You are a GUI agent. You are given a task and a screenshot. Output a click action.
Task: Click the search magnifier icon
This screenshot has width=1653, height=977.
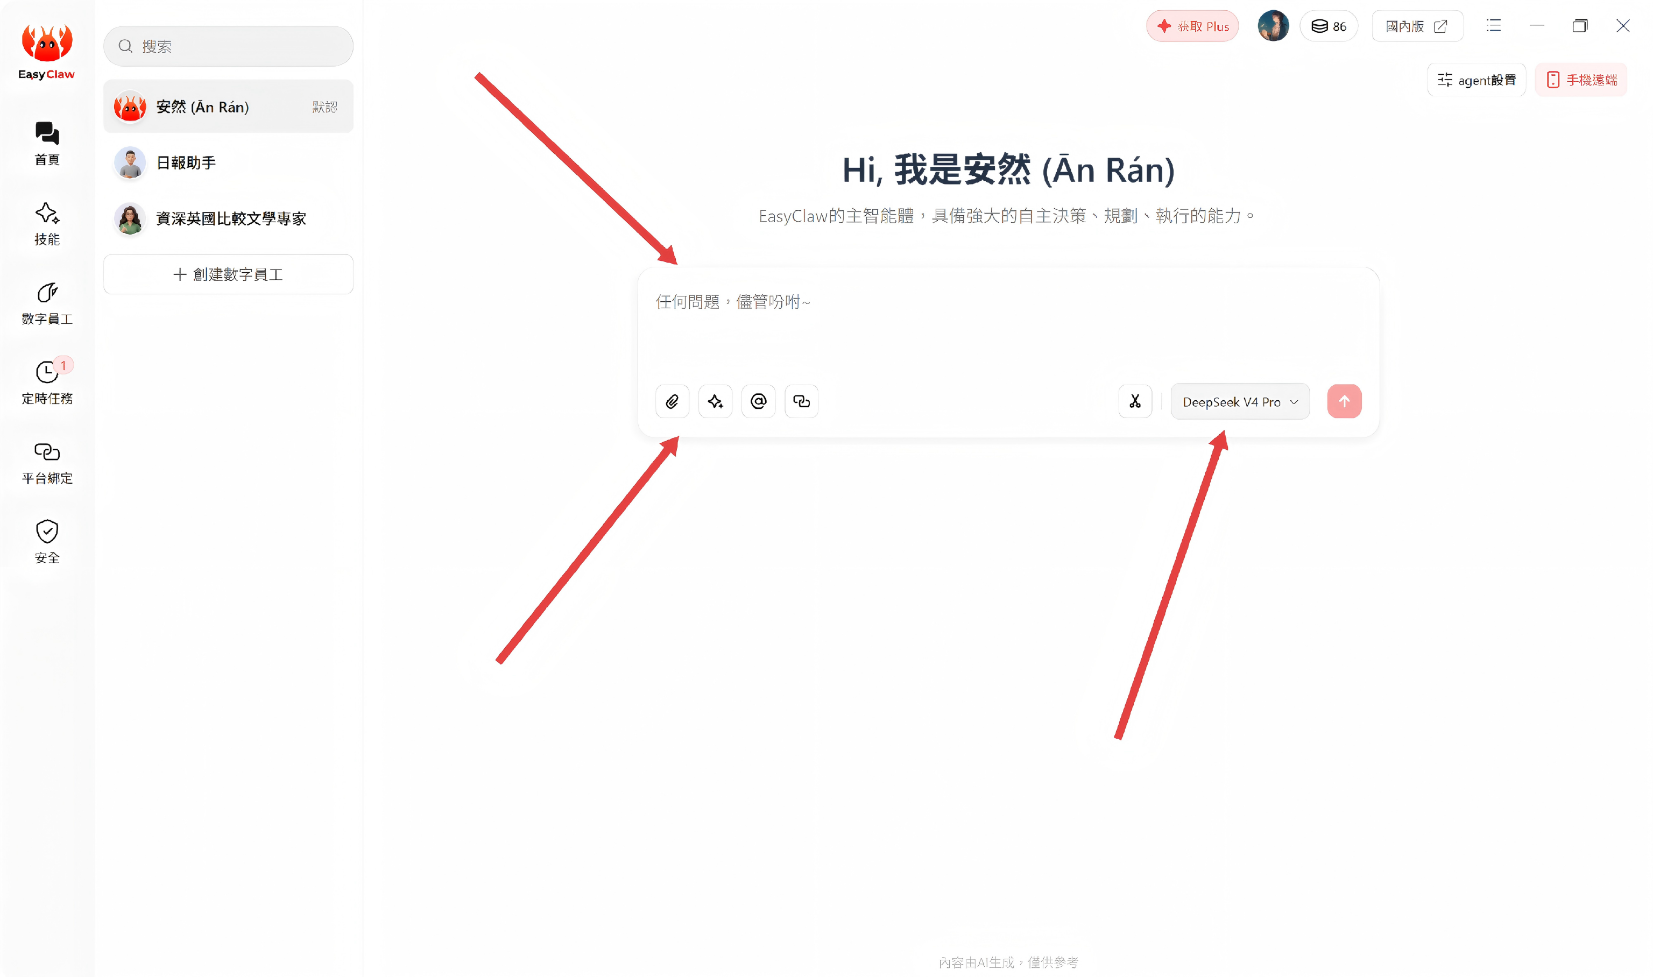125,46
